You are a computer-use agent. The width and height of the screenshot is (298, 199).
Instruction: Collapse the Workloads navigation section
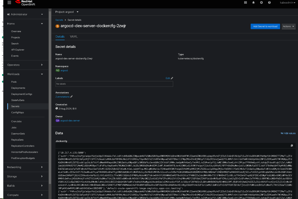25,74
